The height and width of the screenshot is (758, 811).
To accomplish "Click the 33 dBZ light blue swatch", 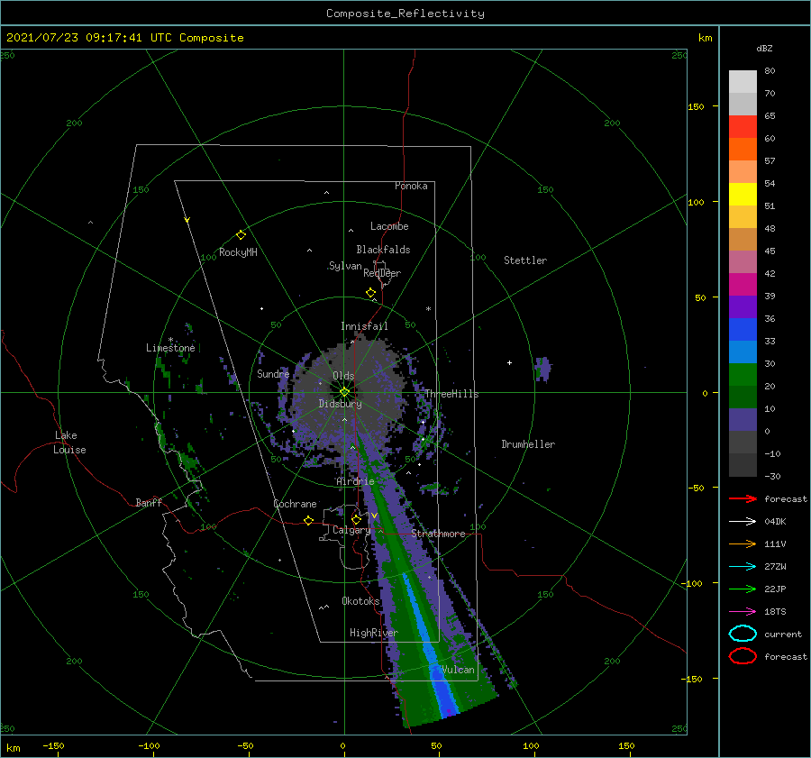I will tap(743, 352).
